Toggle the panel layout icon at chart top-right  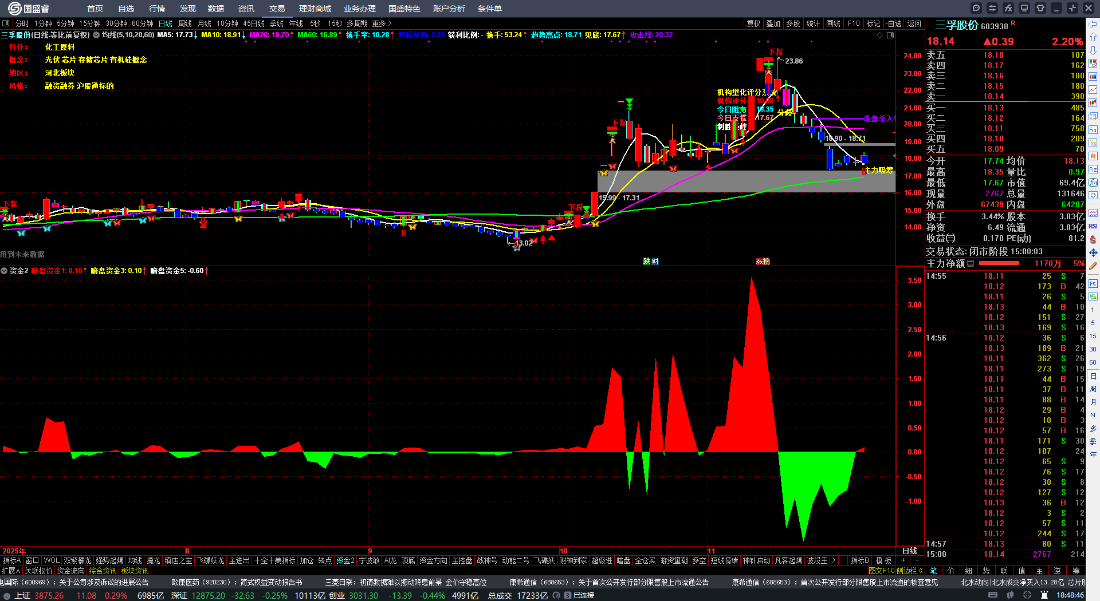(x=890, y=35)
